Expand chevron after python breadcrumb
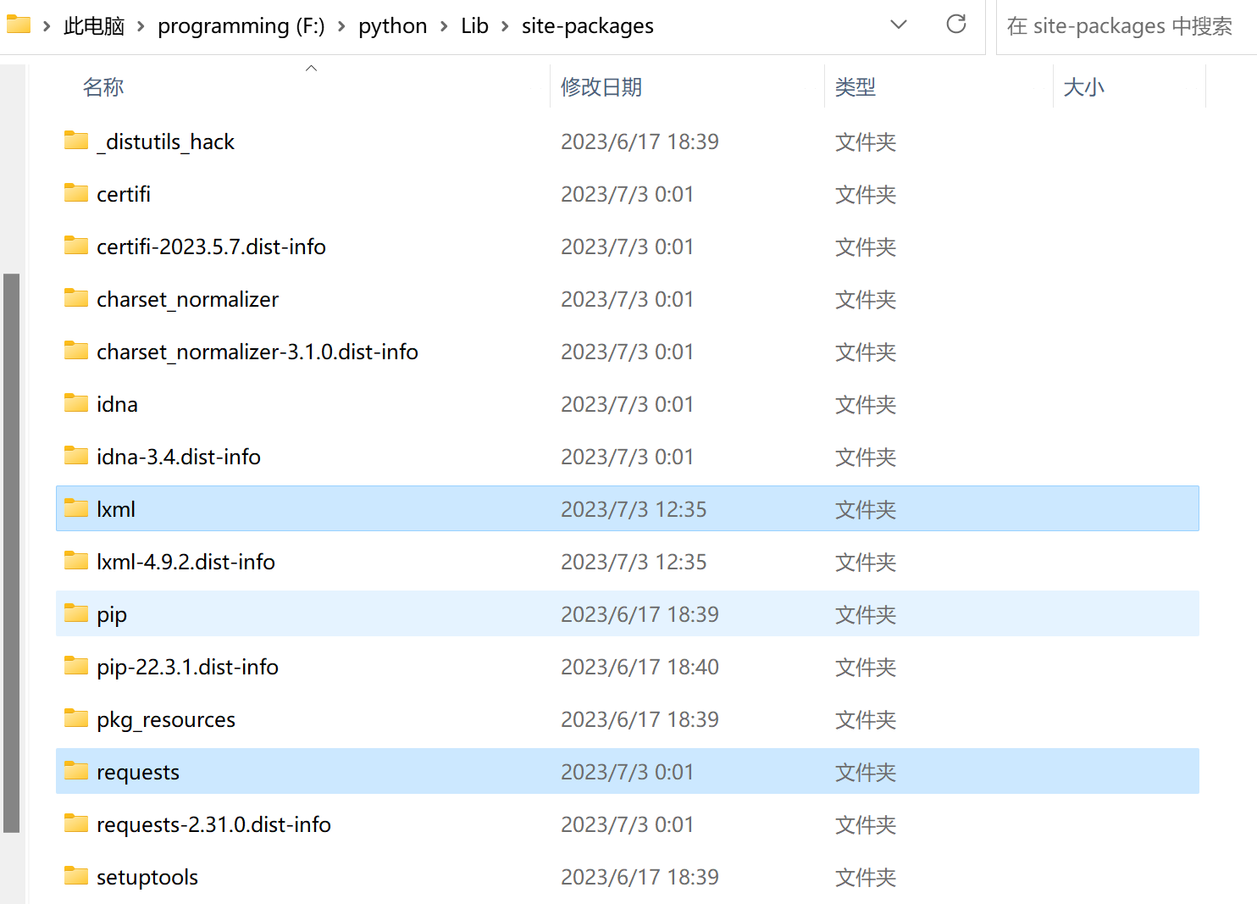The height and width of the screenshot is (904, 1257). (444, 26)
